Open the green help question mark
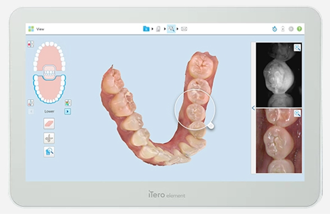The width and height of the screenshot is (330, 214). 299,29
